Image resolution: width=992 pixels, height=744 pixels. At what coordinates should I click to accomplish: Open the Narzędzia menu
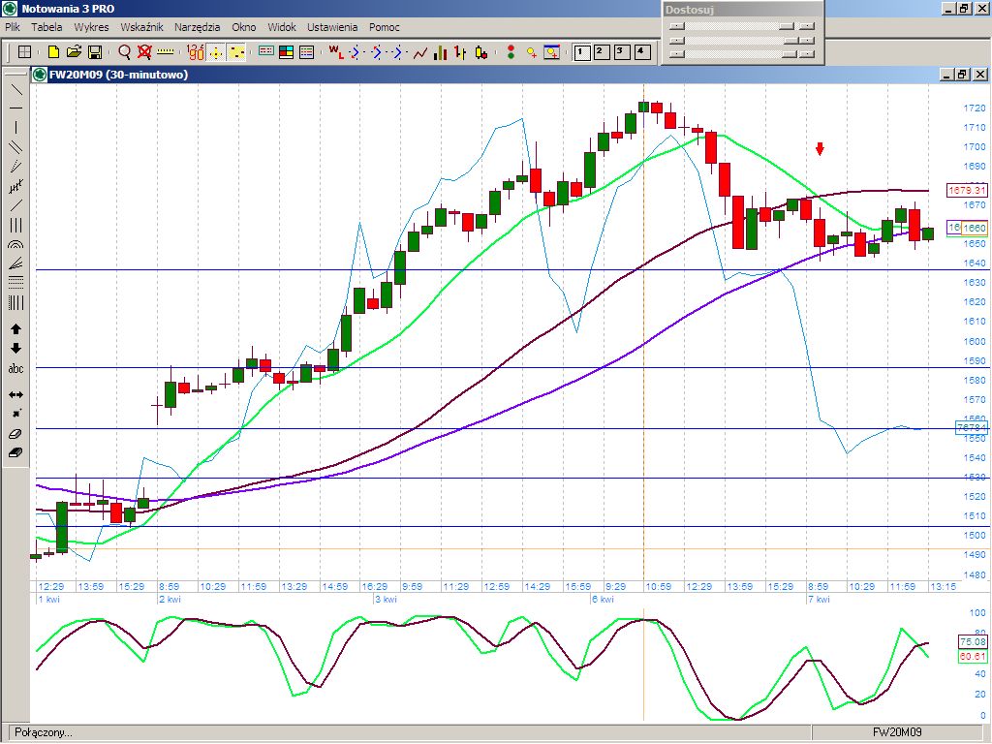point(197,27)
